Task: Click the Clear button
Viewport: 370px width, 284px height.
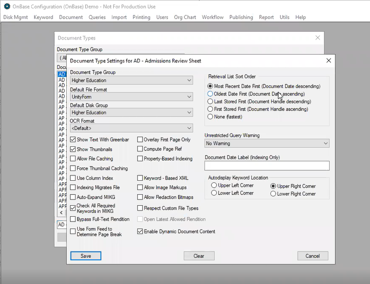Action: [199, 255]
